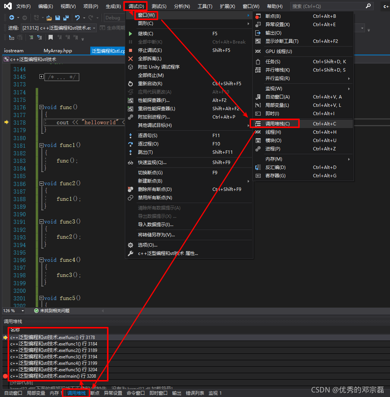Switch to the MyArray.hpp tab
The height and width of the screenshot is (397, 390).
click(x=58, y=51)
